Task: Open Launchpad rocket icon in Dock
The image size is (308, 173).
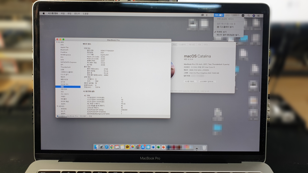Action: (102, 147)
